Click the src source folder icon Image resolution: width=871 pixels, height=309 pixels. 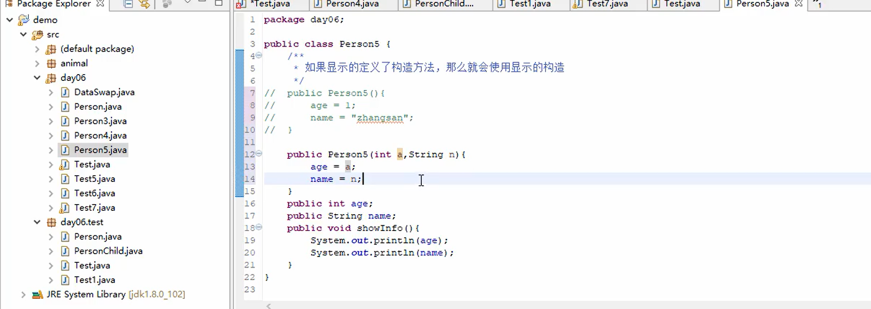37,35
